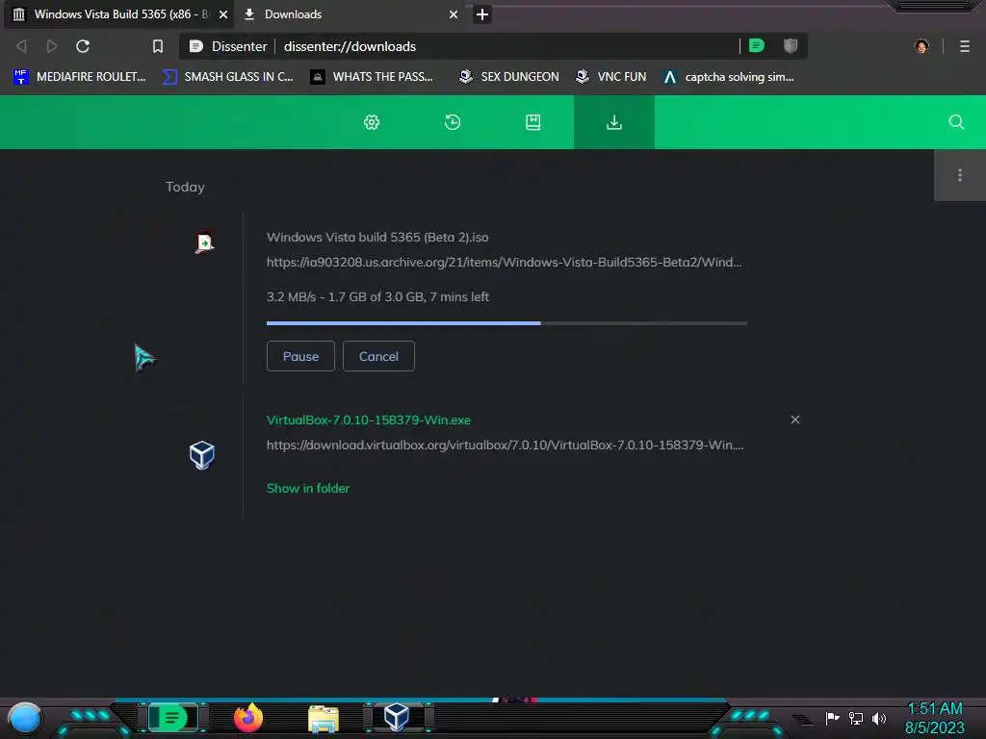Click the Vista ISO file icon

point(204,242)
